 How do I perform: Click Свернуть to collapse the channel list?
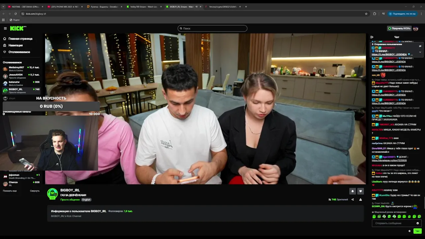(x=35, y=191)
